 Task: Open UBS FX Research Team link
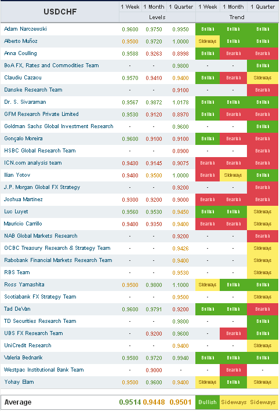(x=34, y=333)
